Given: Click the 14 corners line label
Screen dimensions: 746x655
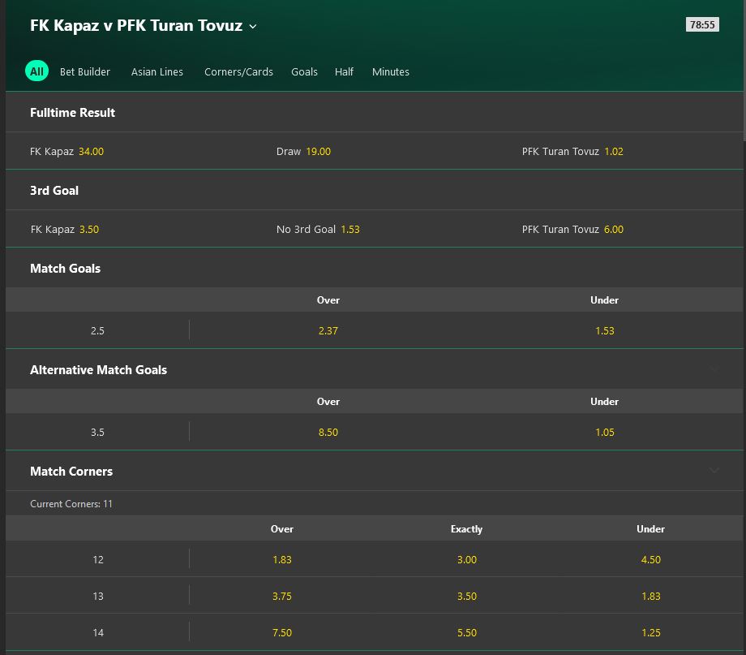Looking at the screenshot, I should pyautogui.click(x=98, y=632).
